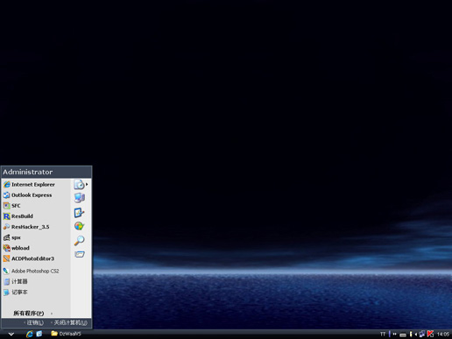Open recent documents icon in right column
The height and width of the screenshot is (339, 452).
click(79, 185)
